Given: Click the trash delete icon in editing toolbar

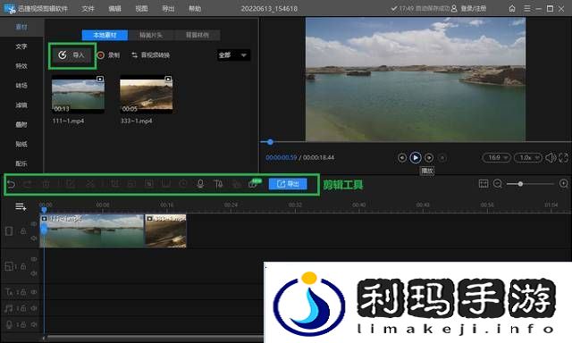Looking at the screenshot, I should pos(46,184).
